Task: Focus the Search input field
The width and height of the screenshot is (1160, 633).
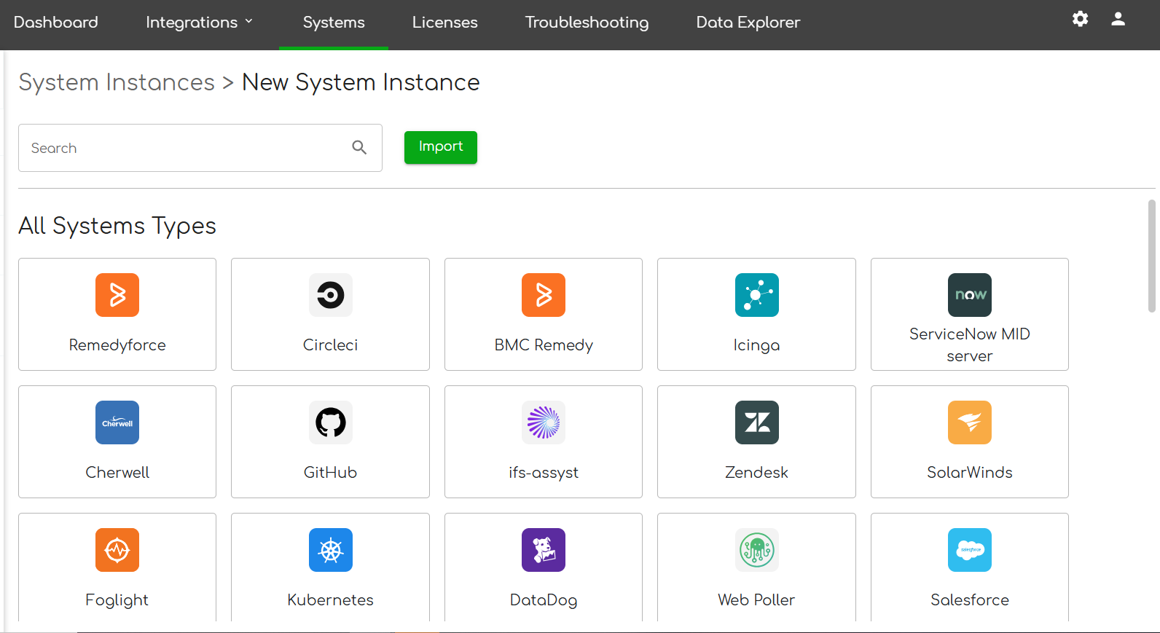Action: point(200,148)
